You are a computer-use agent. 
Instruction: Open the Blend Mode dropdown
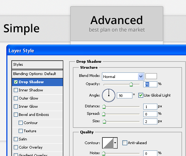[123, 77]
